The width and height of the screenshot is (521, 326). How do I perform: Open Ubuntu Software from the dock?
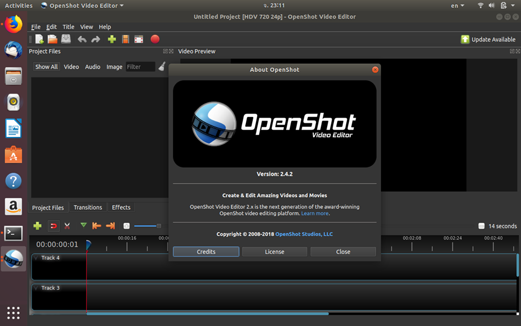coord(13,155)
